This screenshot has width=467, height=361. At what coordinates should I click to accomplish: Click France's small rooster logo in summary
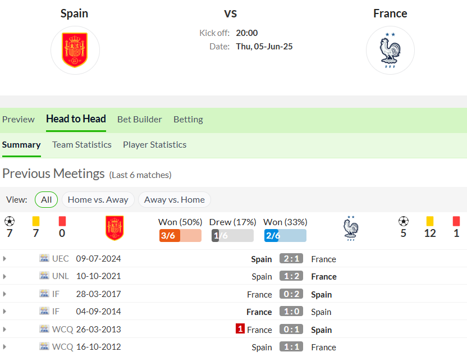pyautogui.click(x=351, y=228)
